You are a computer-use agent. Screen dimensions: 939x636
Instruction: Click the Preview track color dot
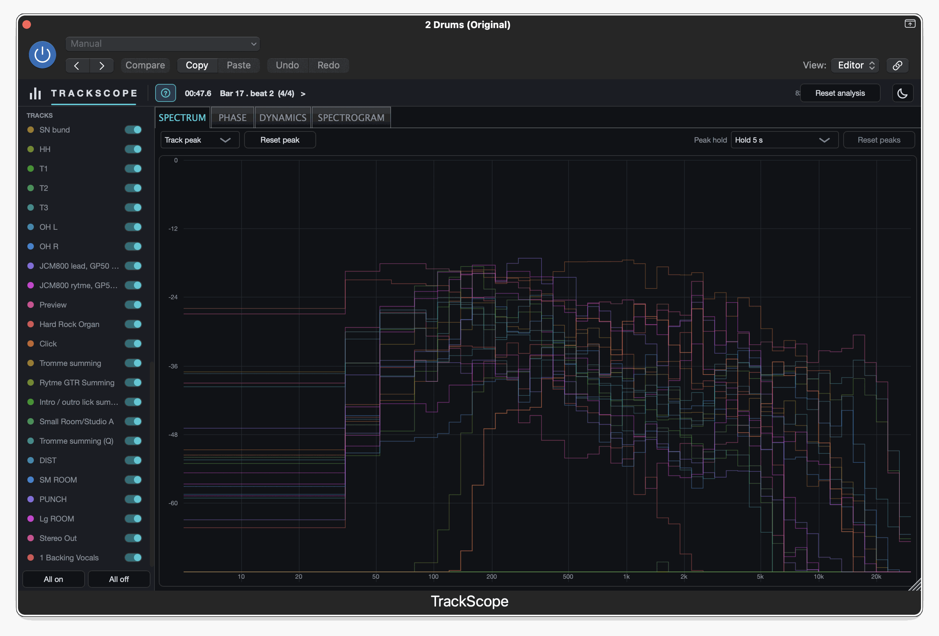30,305
